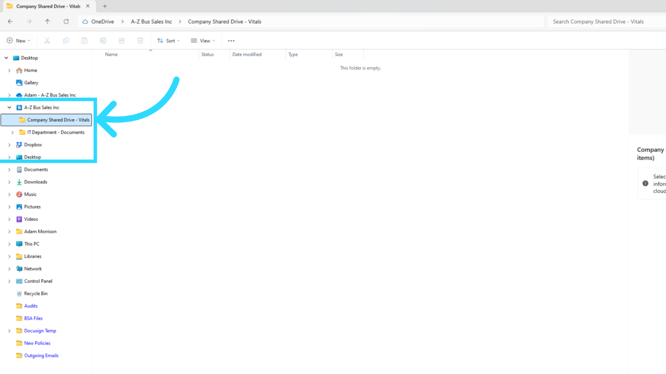The width and height of the screenshot is (666, 374).
Task: Click the Back navigation arrow
Action: coord(10,21)
